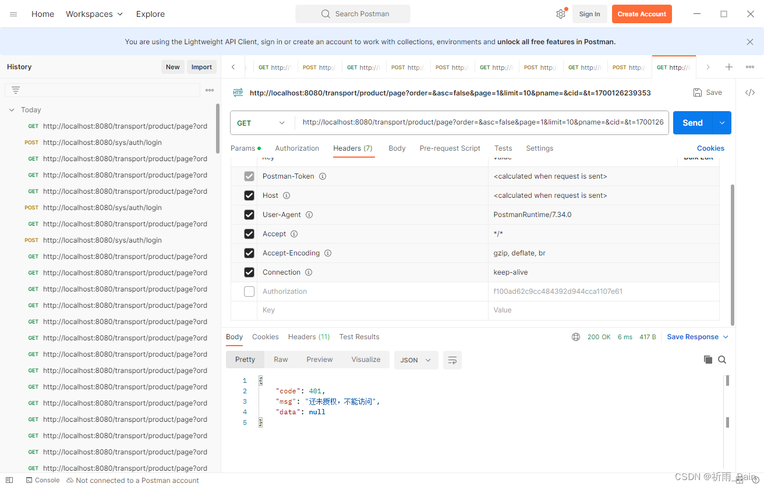
Task: Click Import in the History panel
Action: 201,67
